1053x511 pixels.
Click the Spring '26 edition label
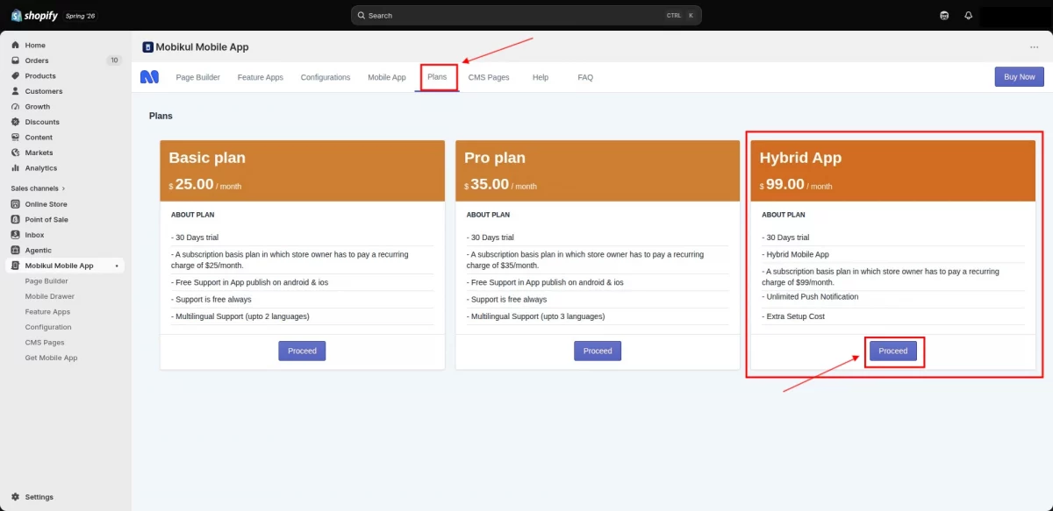click(80, 16)
